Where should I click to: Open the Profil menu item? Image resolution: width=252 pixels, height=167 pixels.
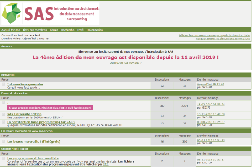80,30
